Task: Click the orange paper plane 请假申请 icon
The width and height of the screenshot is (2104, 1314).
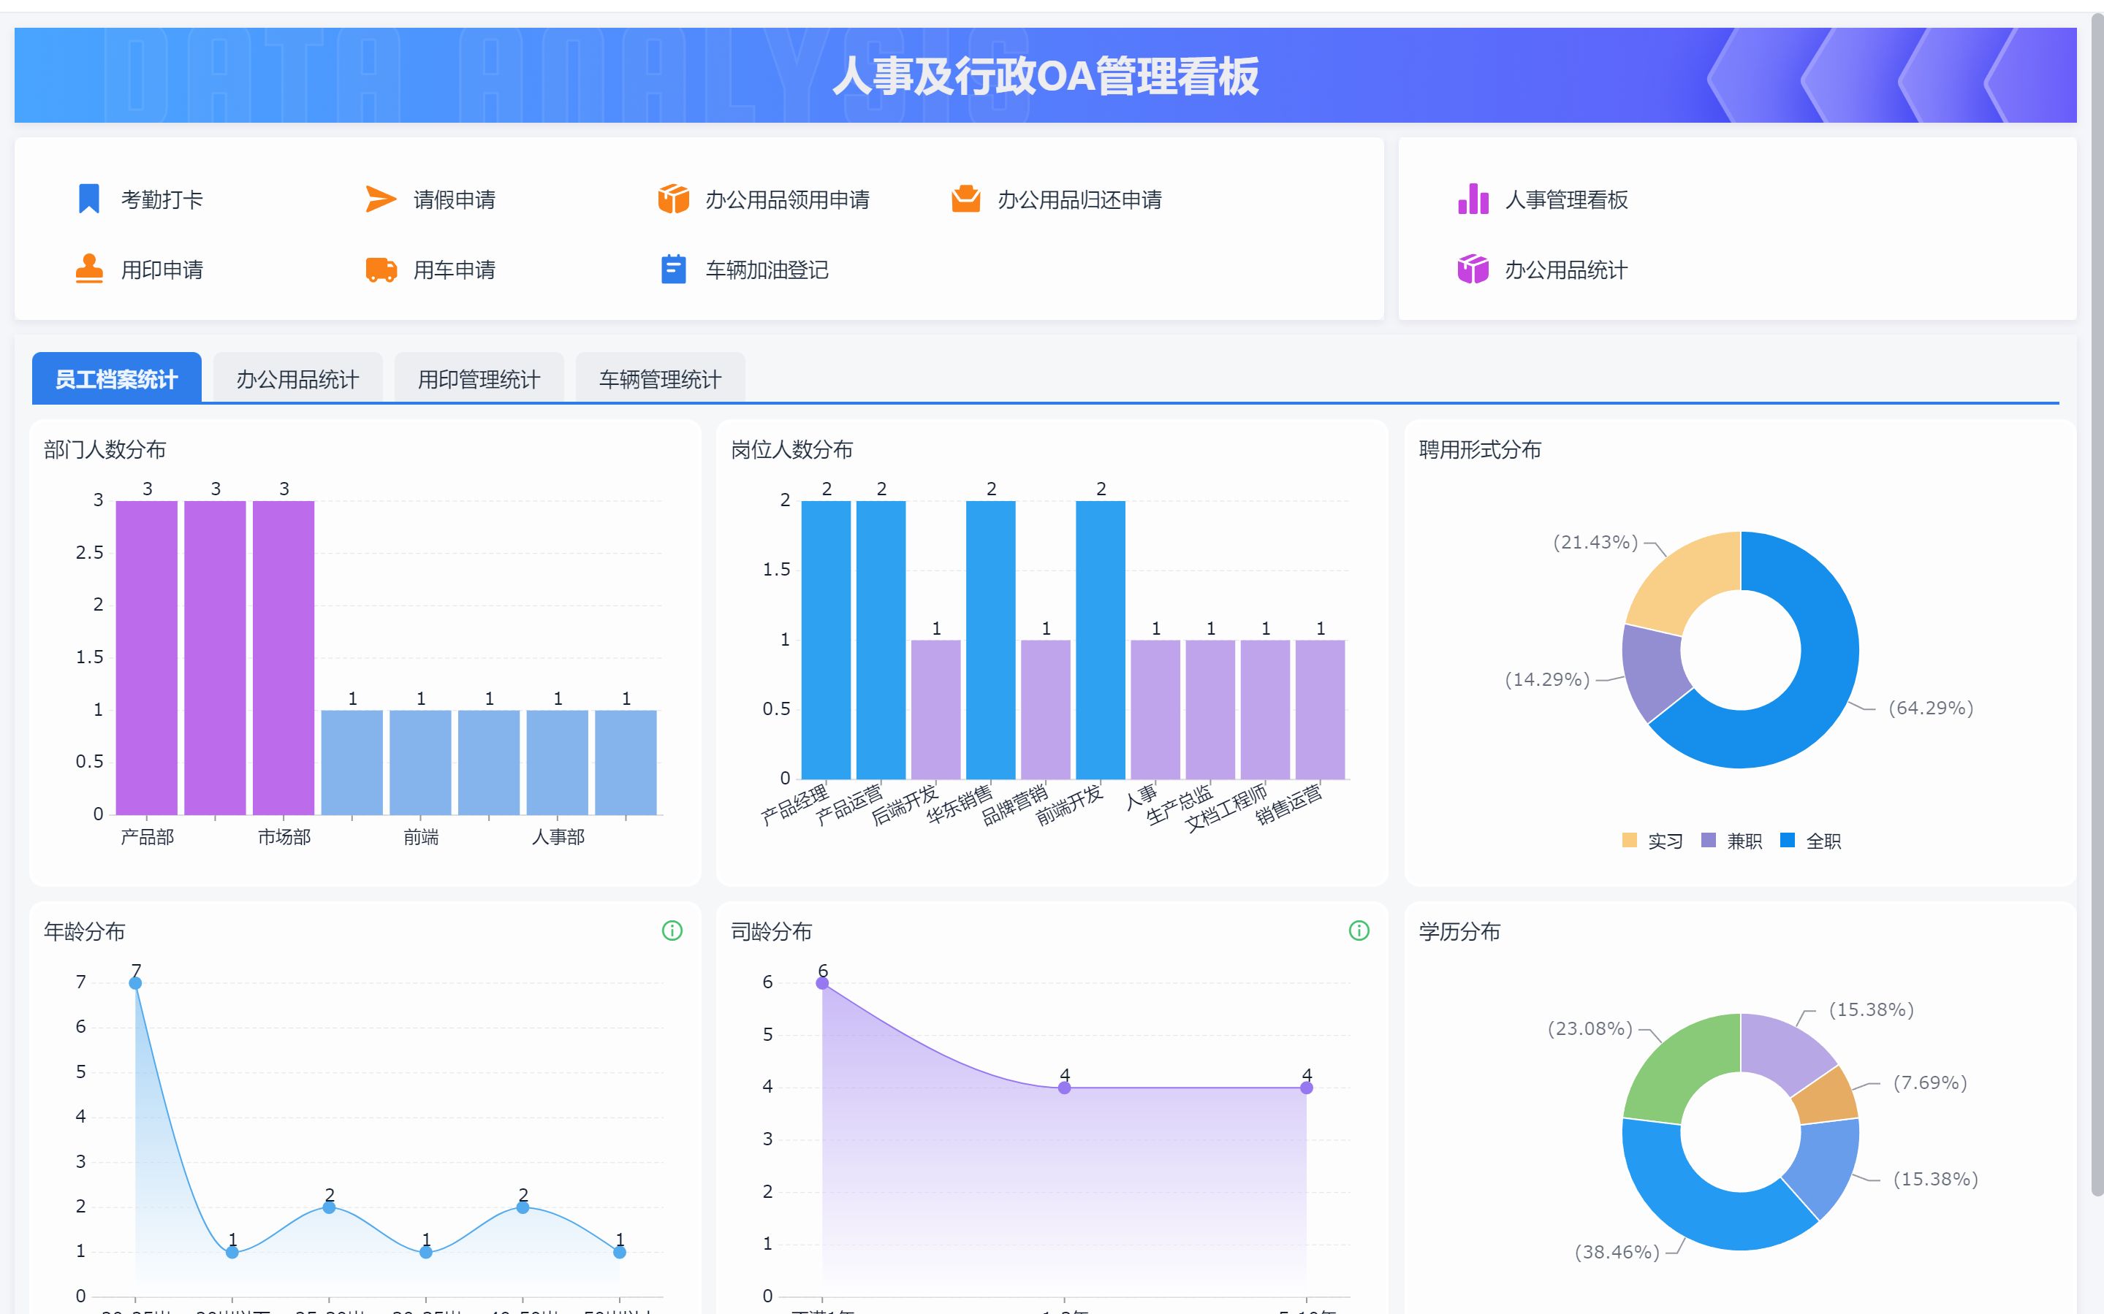Action: [380, 199]
